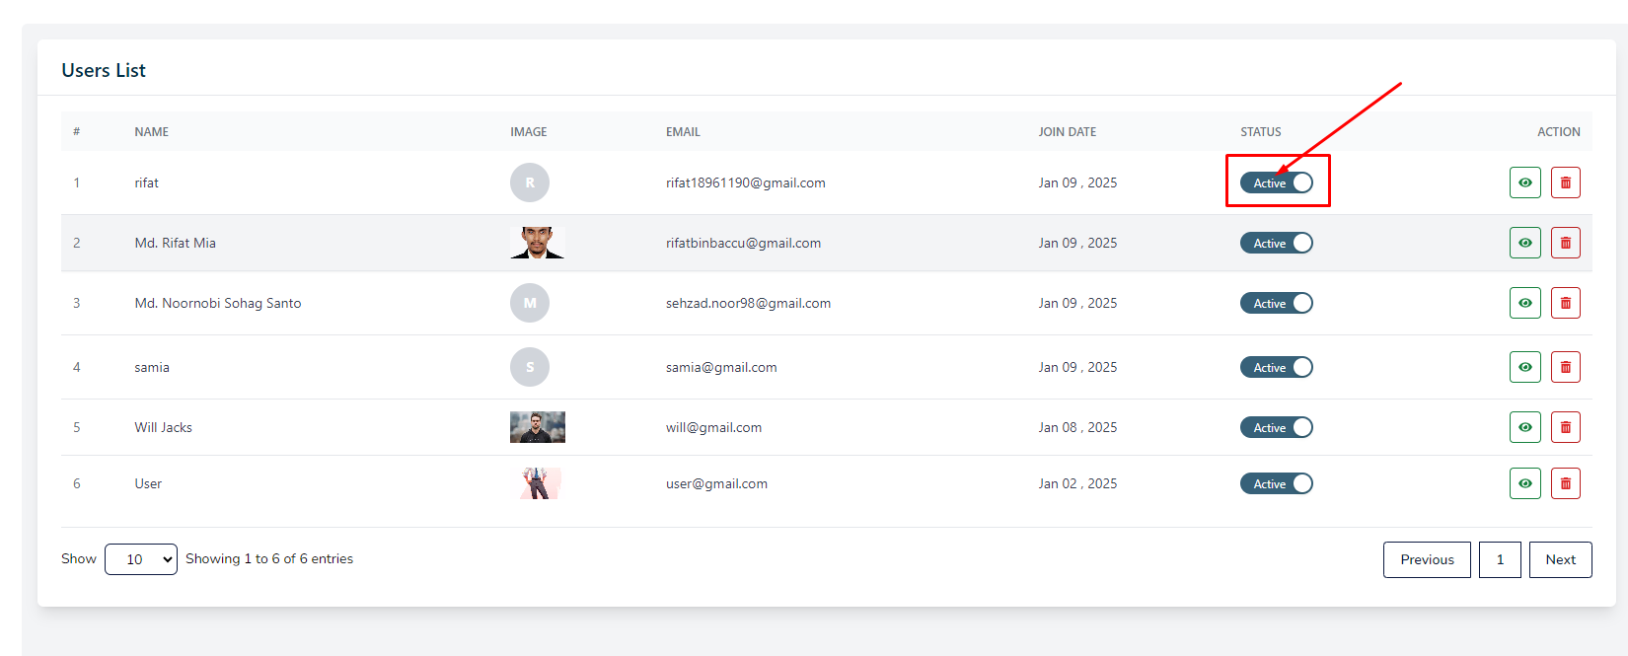Open the Show entries dropdown
The height and width of the screenshot is (656, 1628).
point(141,559)
